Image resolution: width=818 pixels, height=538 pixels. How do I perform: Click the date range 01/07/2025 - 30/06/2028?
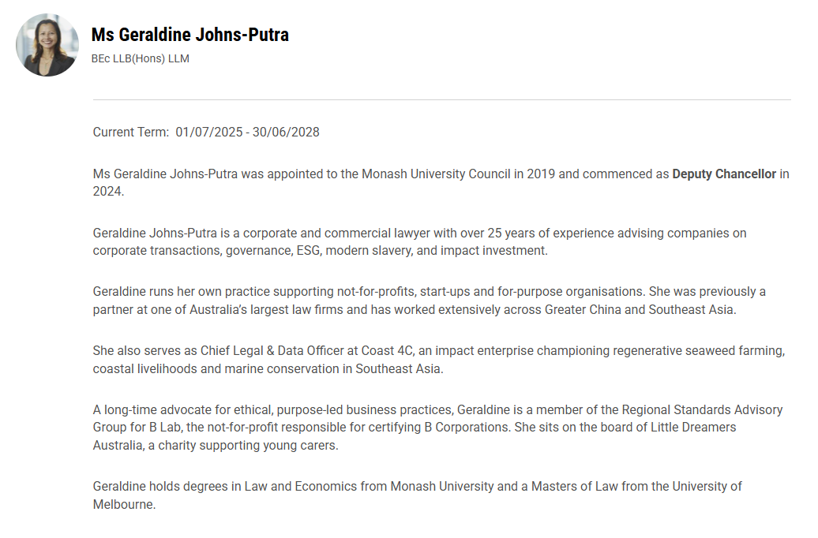(247, 132)
